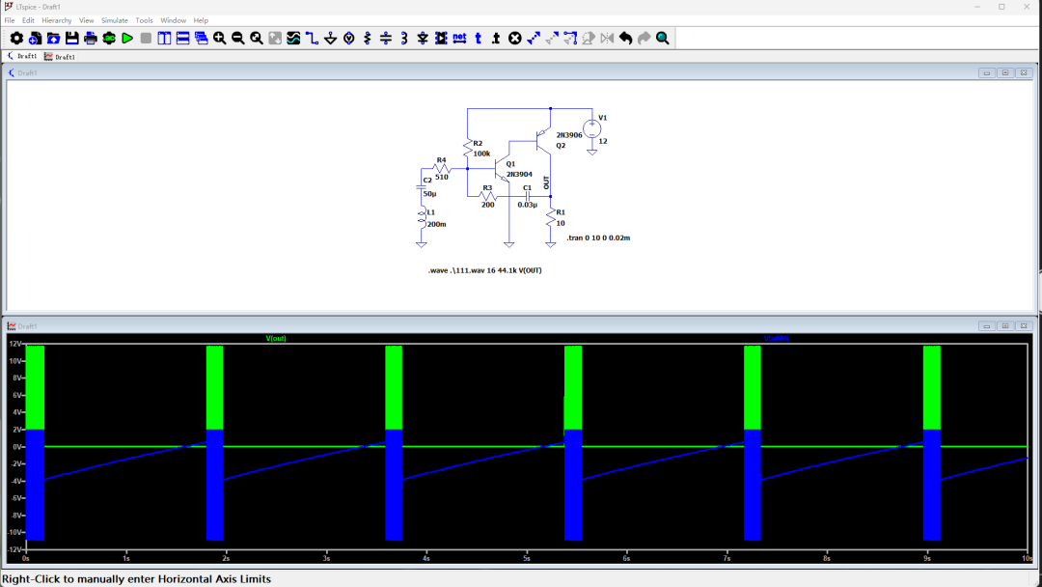Open the settings gear icon in toolbar
This screenshot has height=587, width=1042.
16,38
